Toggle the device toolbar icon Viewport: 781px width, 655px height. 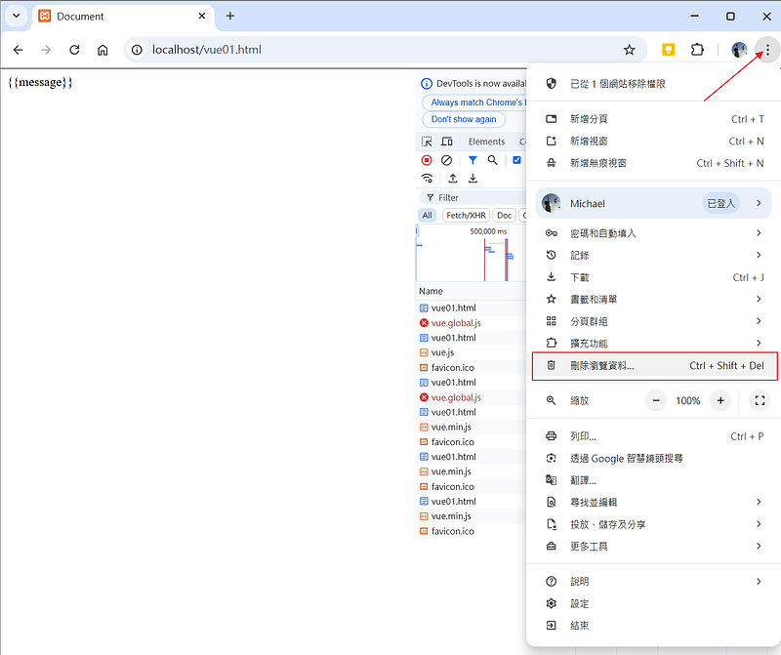point(446,142)
